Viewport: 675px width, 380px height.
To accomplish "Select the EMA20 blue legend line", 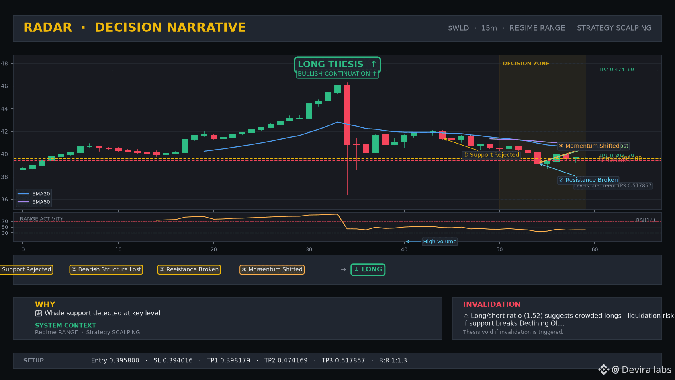I will [23, 194].
